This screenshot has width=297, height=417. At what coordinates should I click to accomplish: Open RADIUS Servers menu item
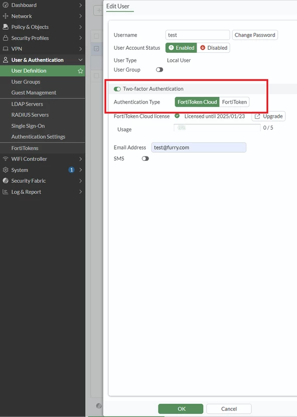42,115
